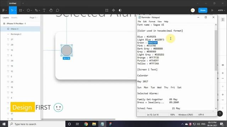Open Pen tool options dropdown arrow
The width and height of the screenshot is (227, 127).
click(39, 11)
